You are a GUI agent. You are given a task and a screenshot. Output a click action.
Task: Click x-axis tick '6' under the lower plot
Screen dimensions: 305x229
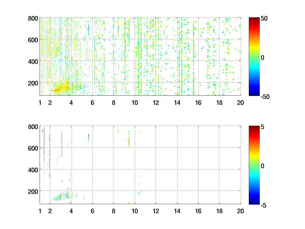(x=93, y=211)
